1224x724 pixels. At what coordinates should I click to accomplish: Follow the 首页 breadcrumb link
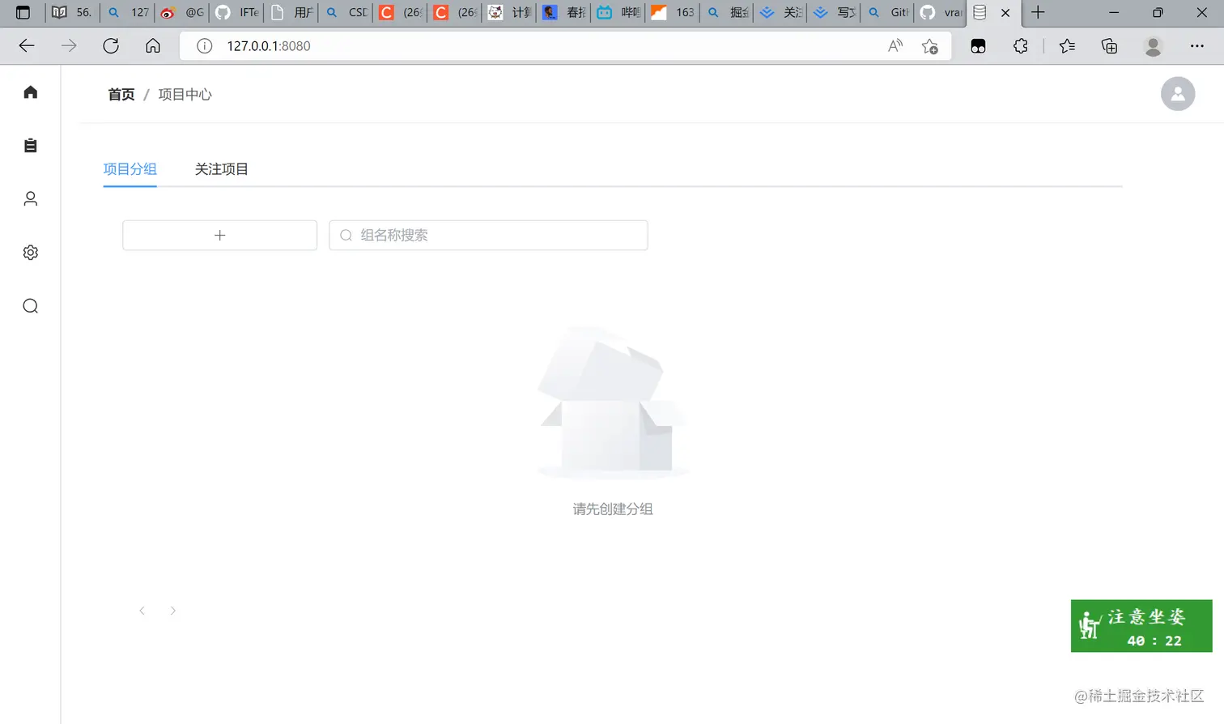click(121, 95)
